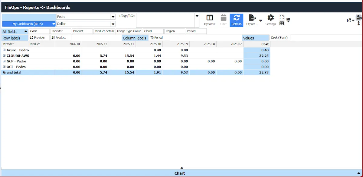
Task: Open the My Dashboards (BETA) dropdown
Action: 54,24
